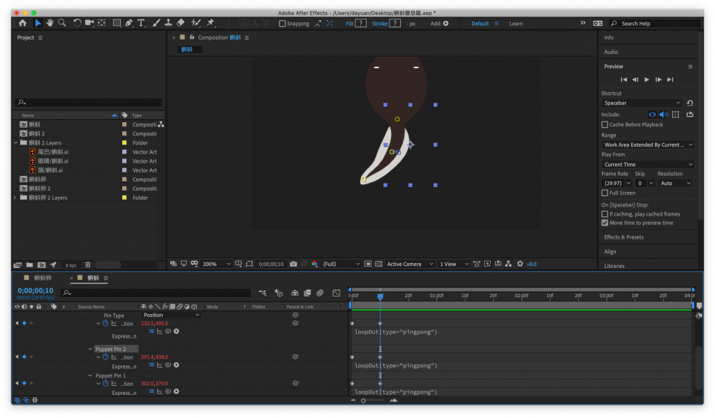Image resolution: width=715 pixels, height=418 pixels.
Task: Select the Rectangle shape tool
Action: click(x=117, y=23)
